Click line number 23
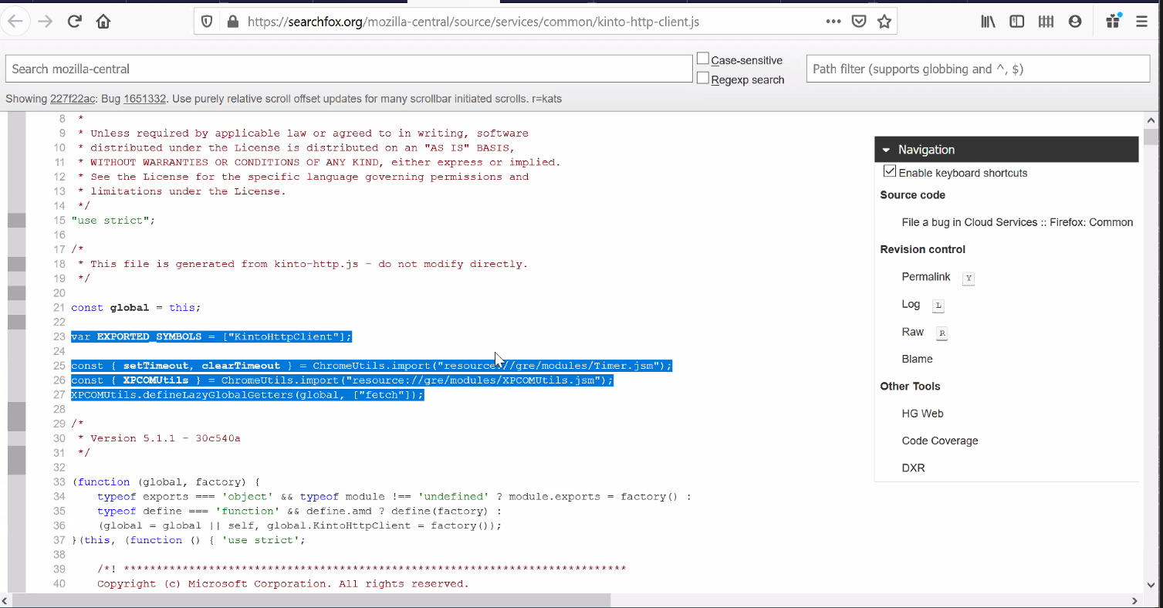 (59, 336)
